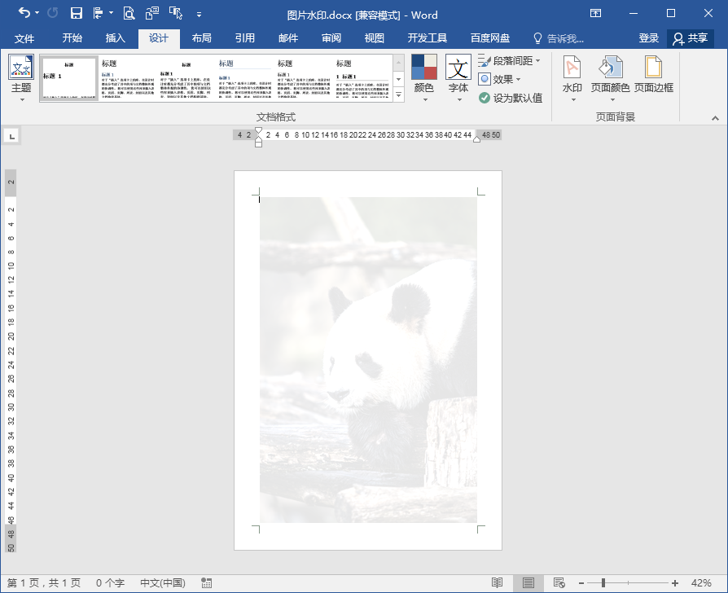Click the tab selector L icon
This screenshot has height=593, width=728.
[12, 137]
